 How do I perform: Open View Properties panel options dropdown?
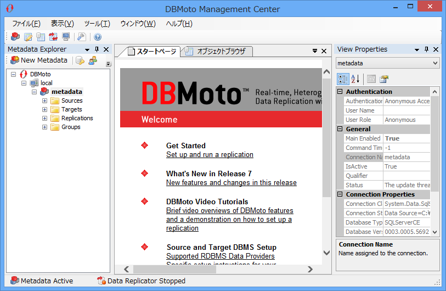(x=417, y=49)
